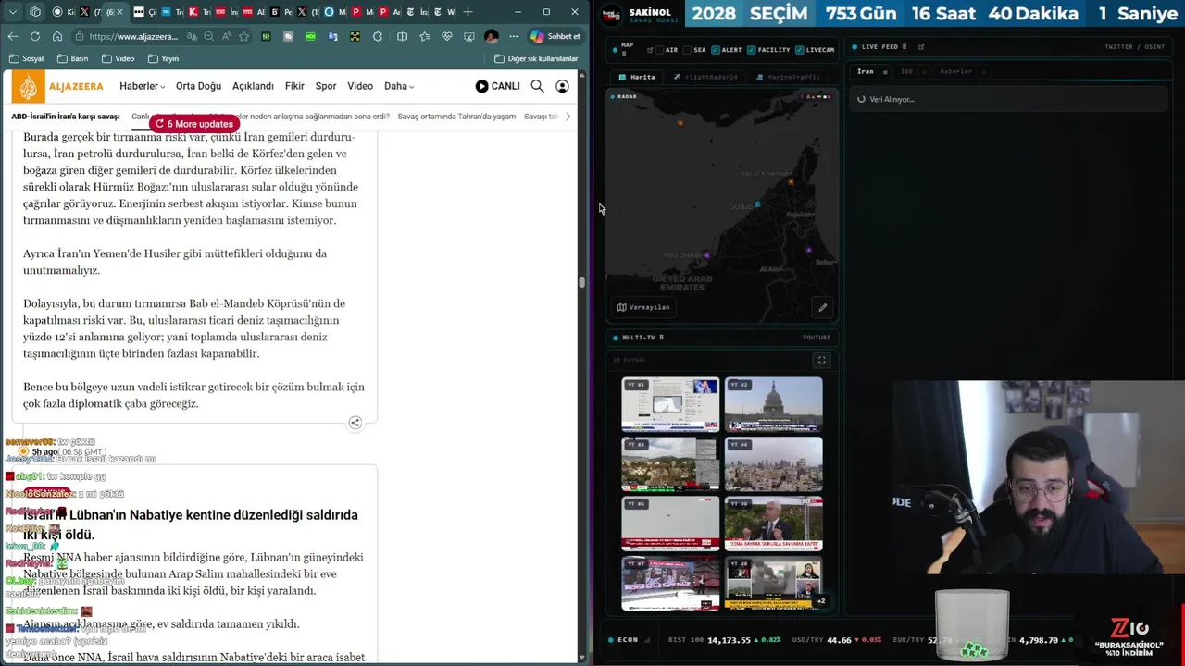This screenshot has width=1185, height=666.
Task: Pop out the LIVE FEED panel
Action: point(921,46)
